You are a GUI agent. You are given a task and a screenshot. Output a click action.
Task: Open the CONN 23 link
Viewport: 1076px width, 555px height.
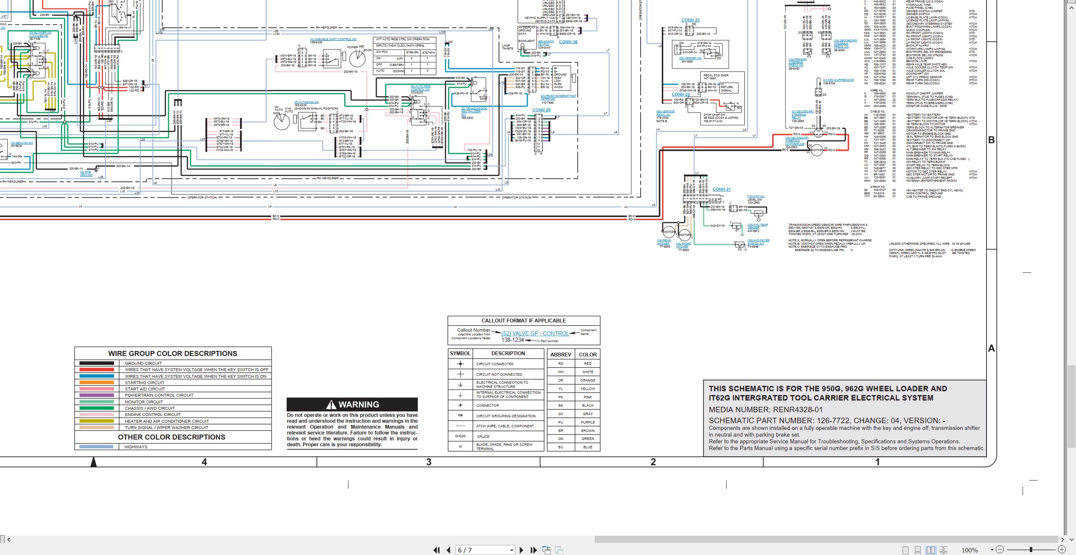pos(690,20)
